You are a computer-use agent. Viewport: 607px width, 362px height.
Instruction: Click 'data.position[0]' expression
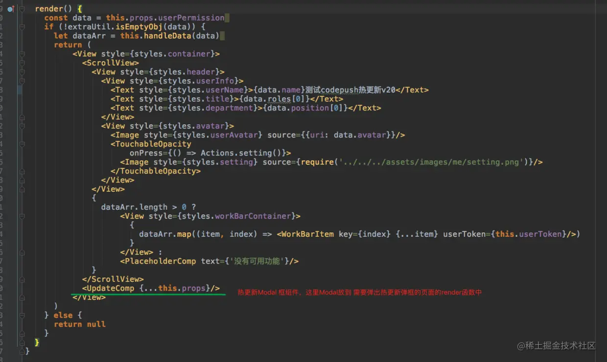tap(305, 108)
